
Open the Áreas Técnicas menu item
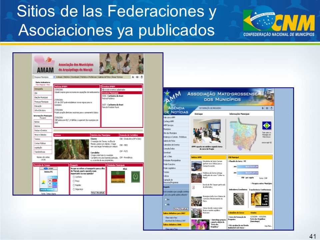(x=117, y=77)
